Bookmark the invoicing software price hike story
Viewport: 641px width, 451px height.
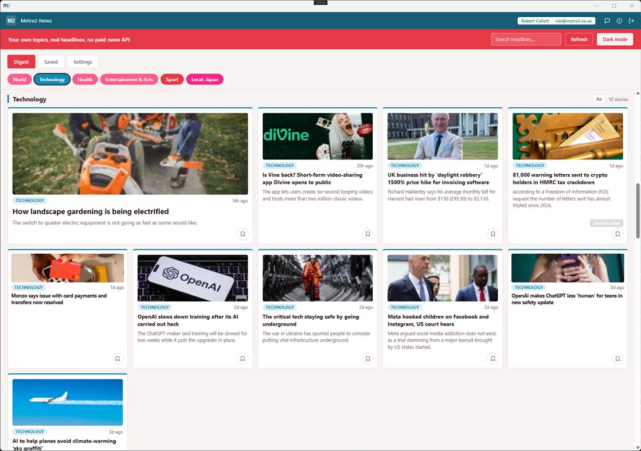(493, 234)
